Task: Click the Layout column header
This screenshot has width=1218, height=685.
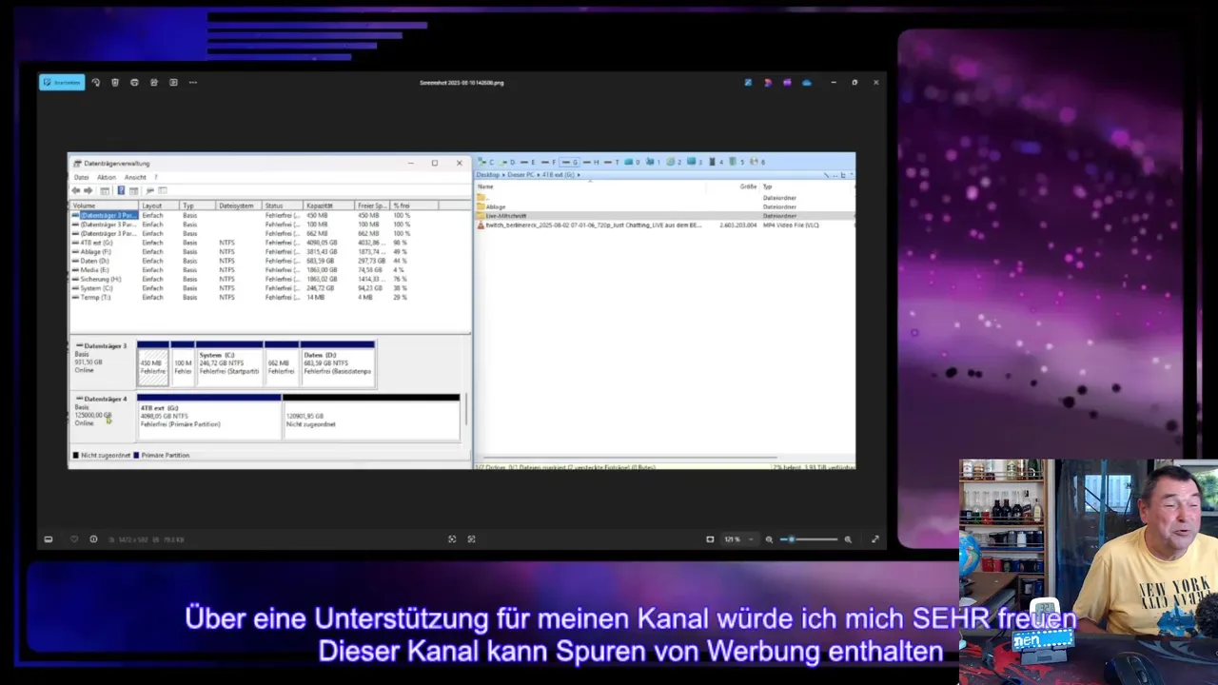Action: tap(159, 205)
